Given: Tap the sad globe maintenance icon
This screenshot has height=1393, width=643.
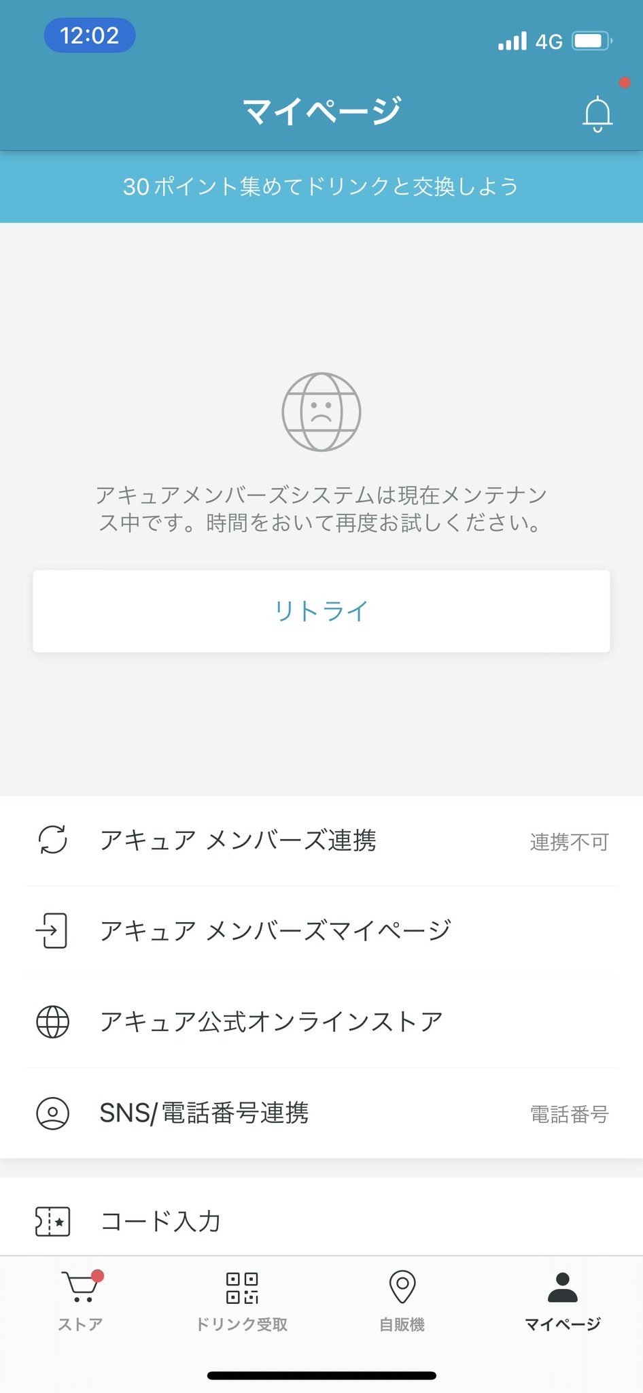Looking at the screenshot, I should tap(321, 412).
